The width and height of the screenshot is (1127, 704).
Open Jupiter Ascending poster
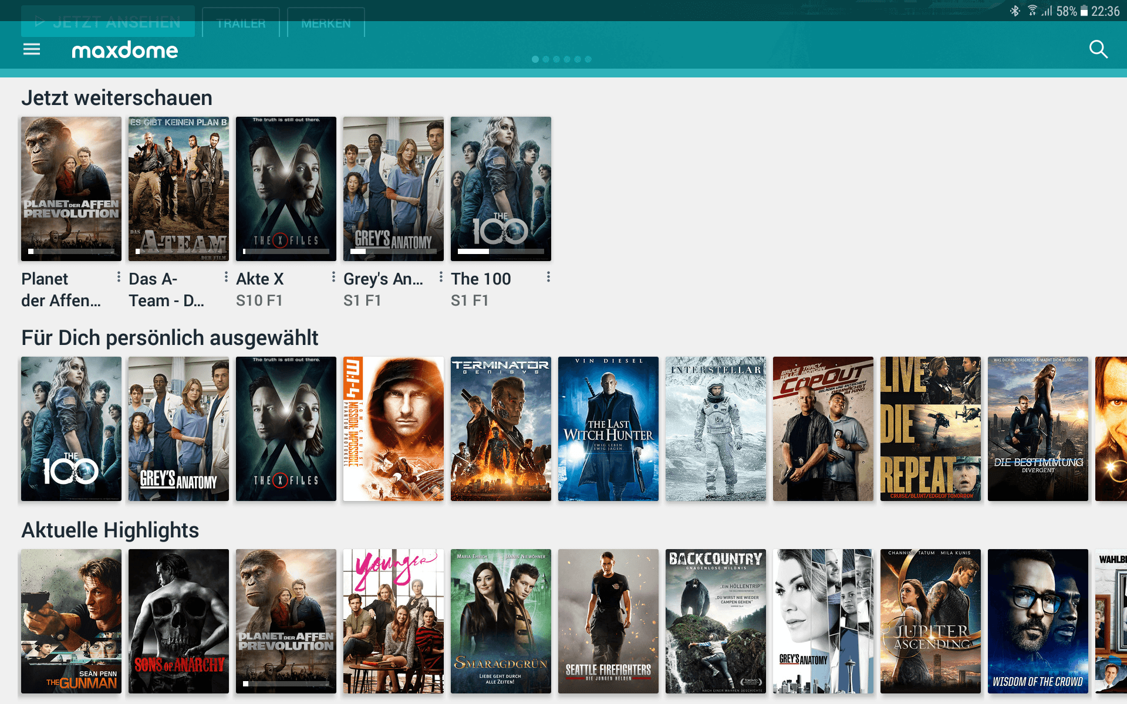click(x=930, y=621)
